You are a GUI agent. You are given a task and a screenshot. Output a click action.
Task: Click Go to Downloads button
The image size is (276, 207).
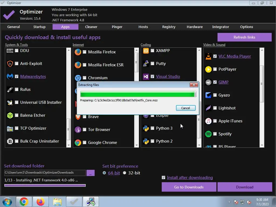[189, 187]
